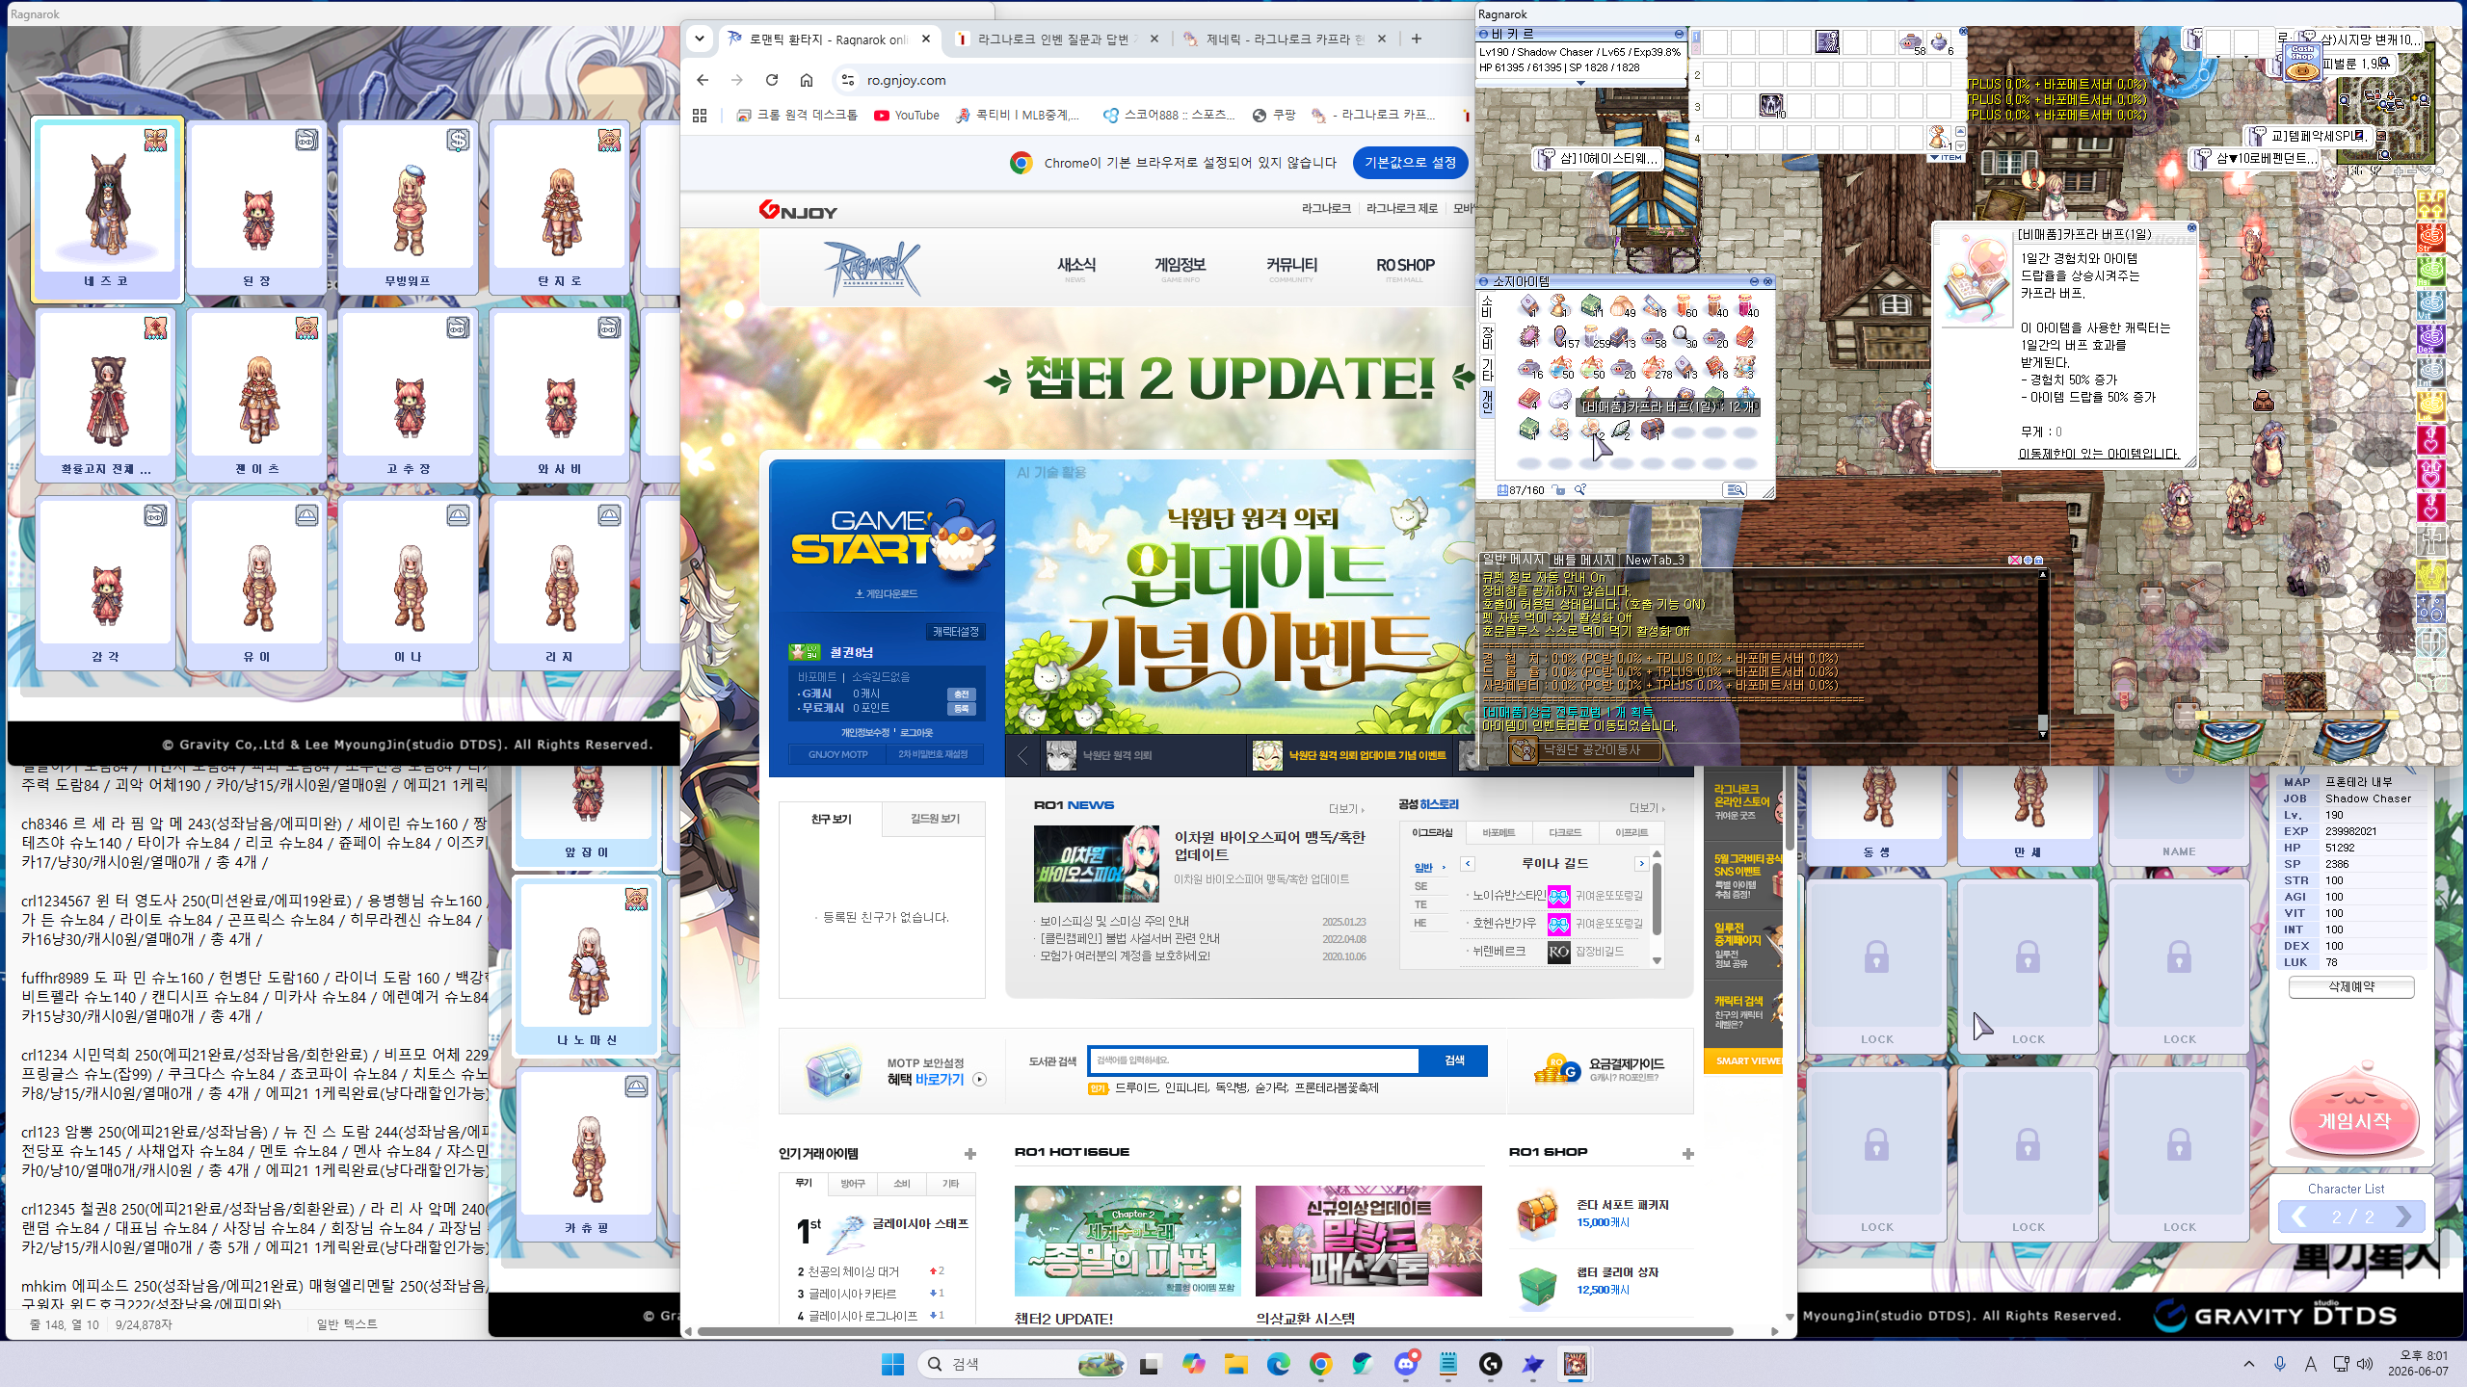Screen dimensions: 2467x1387
Task: Go to previous character list page
Action: click(2299, 1217)
